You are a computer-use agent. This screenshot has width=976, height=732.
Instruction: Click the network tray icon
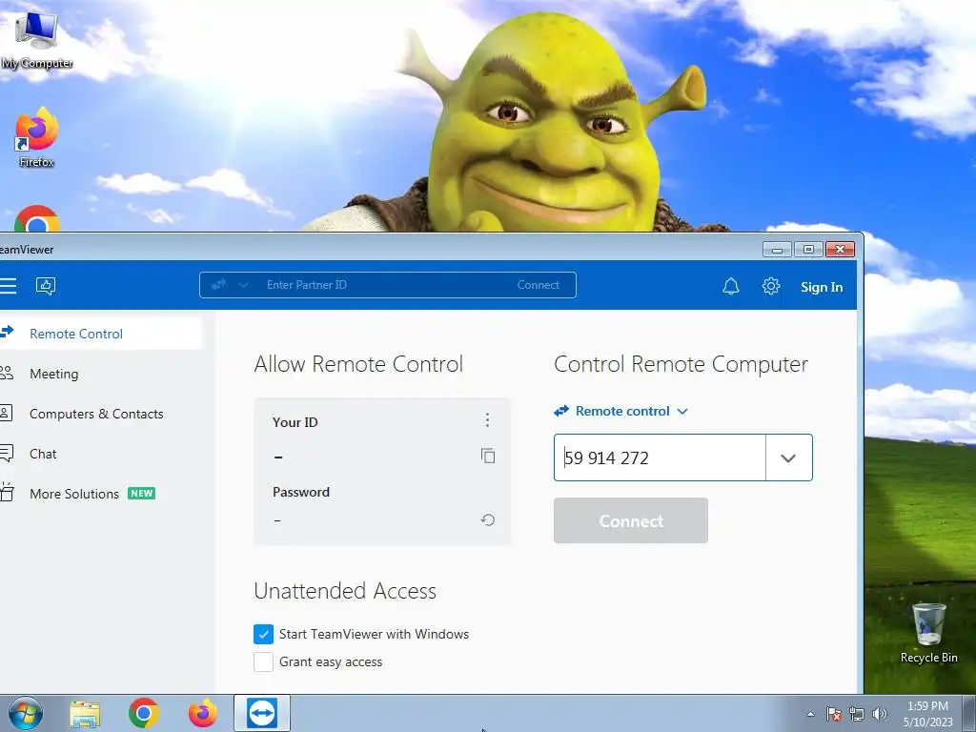pyautogui.click(x=857, y=714)
